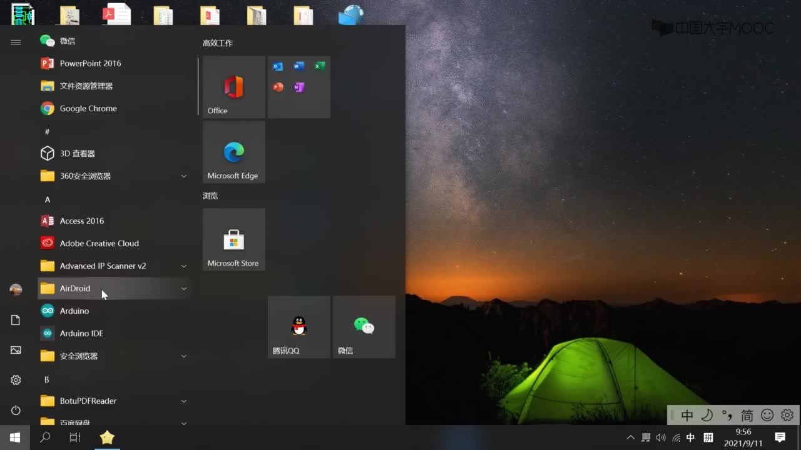Launch the Arduino app entry
This screenshot has height=450, width=801.
pyautogui.click(x=113, y=311)
